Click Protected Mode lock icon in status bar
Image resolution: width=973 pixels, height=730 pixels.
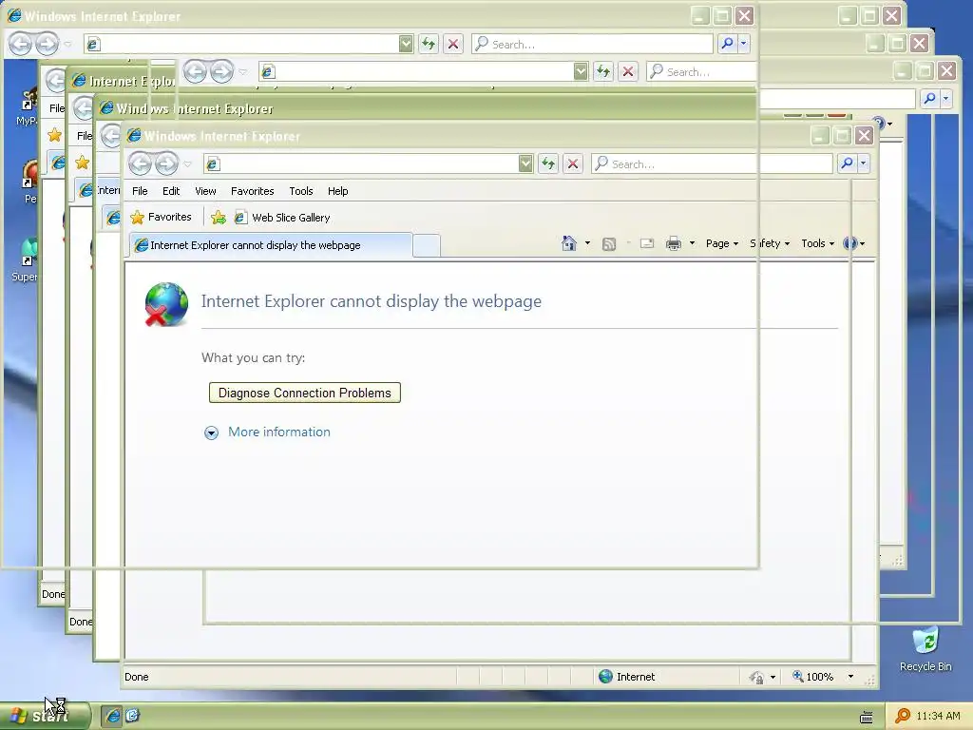click(755, 677)
